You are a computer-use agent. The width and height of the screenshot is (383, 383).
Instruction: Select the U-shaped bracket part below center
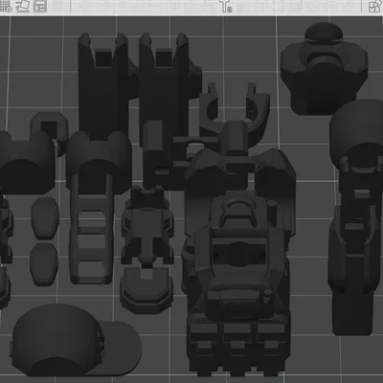pos(146,290)
